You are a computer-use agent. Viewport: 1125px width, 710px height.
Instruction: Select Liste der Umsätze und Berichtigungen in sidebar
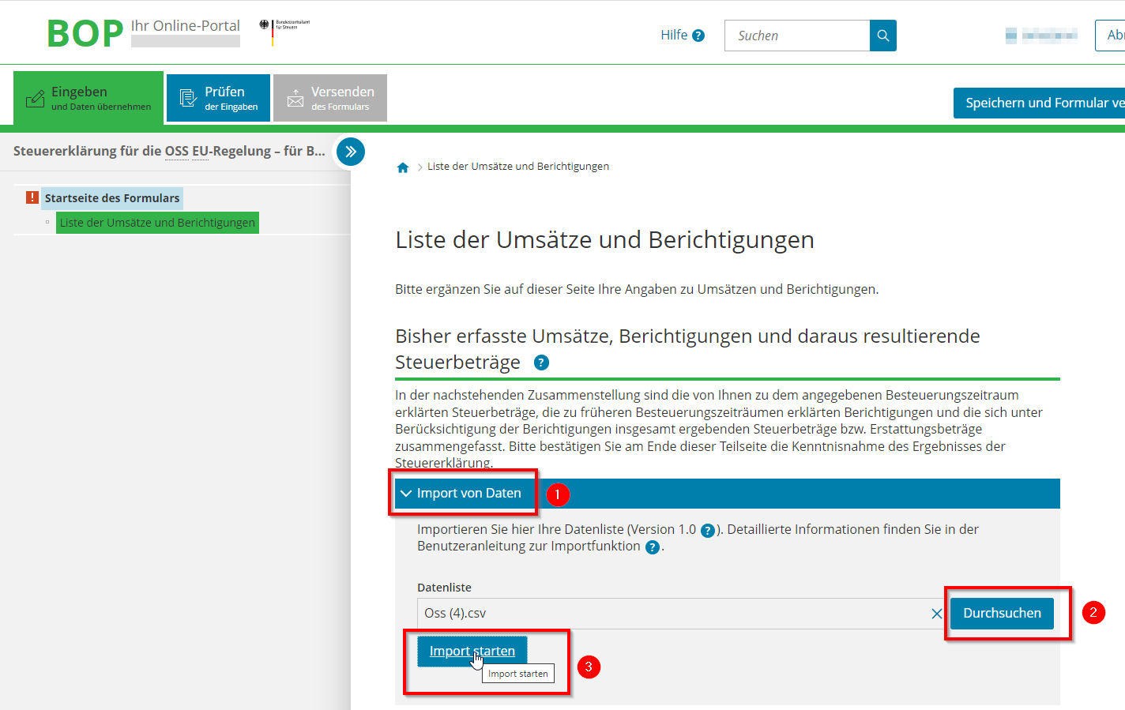(x=157, y=223)
